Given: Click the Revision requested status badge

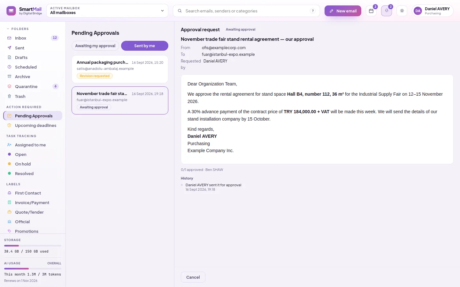Looking at the screenshot, I should click(95, 76).
